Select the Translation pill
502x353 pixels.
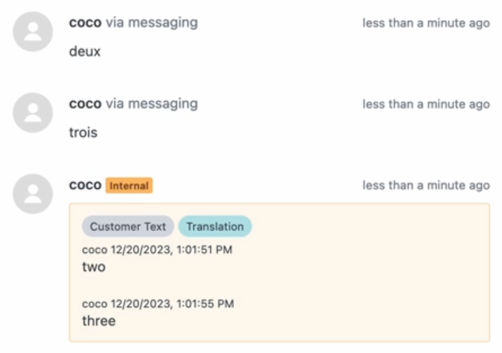(214, 227)
